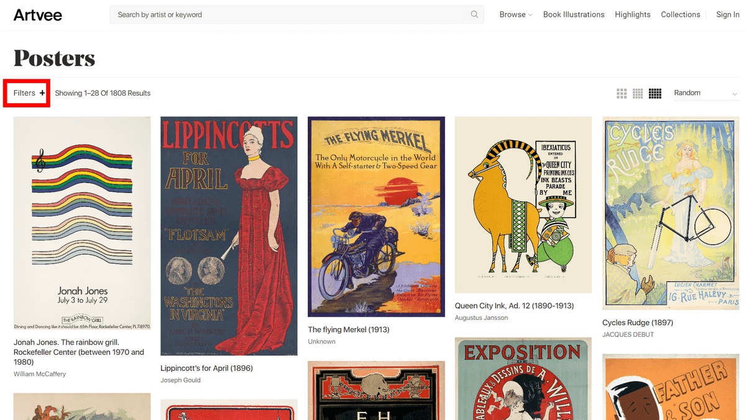Expand the Filters plus toggle
This screenshot has height=420, width=746.
pos(29,93)
